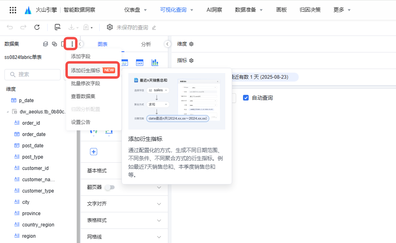Select the trend card chart type icon
396x243 pixels.
click(125, 63)
